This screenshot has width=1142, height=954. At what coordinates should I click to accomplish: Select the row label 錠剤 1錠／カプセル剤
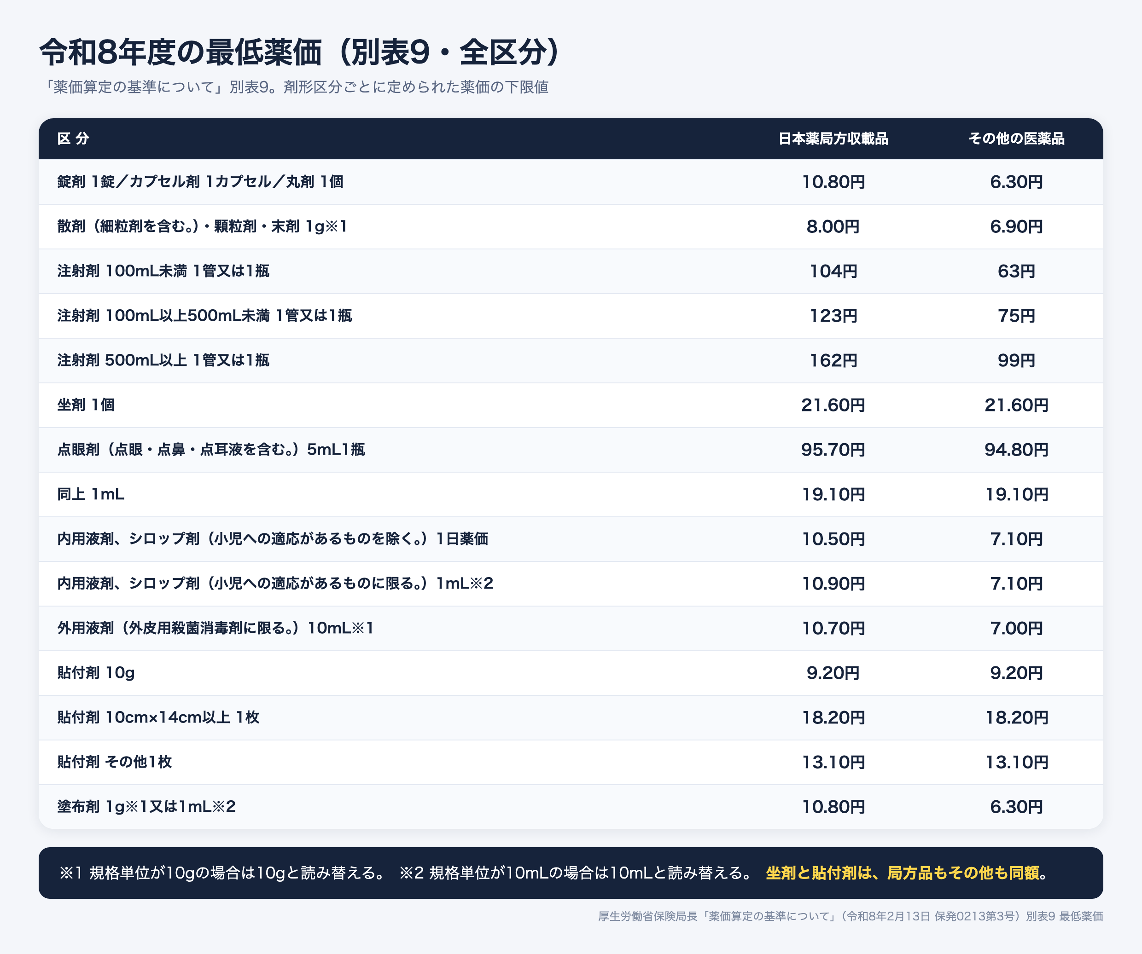(200, 182)
